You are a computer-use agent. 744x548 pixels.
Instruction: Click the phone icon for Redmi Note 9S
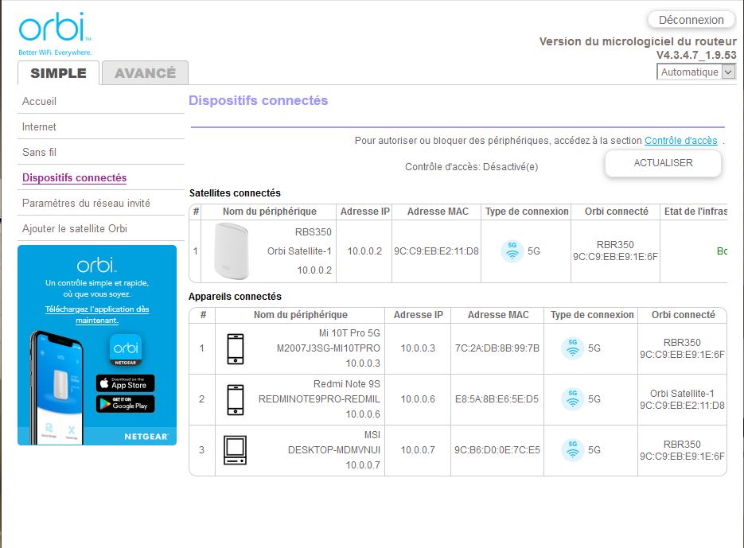[236, 399]
